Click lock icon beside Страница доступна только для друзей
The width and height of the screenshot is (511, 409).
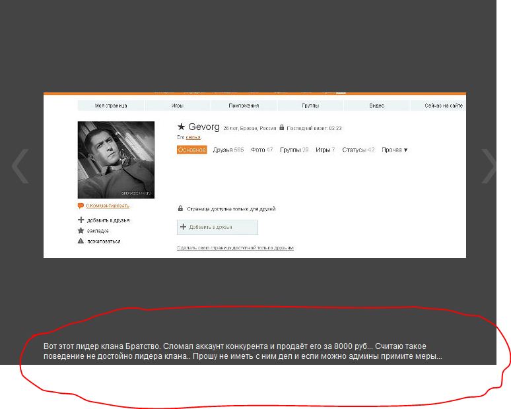click(180, 208)
